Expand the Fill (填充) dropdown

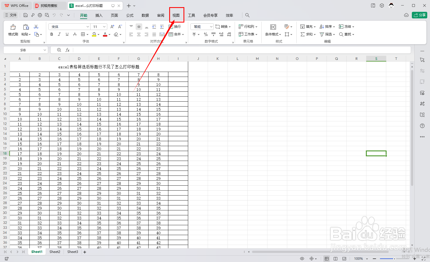[x=315, y=27]
